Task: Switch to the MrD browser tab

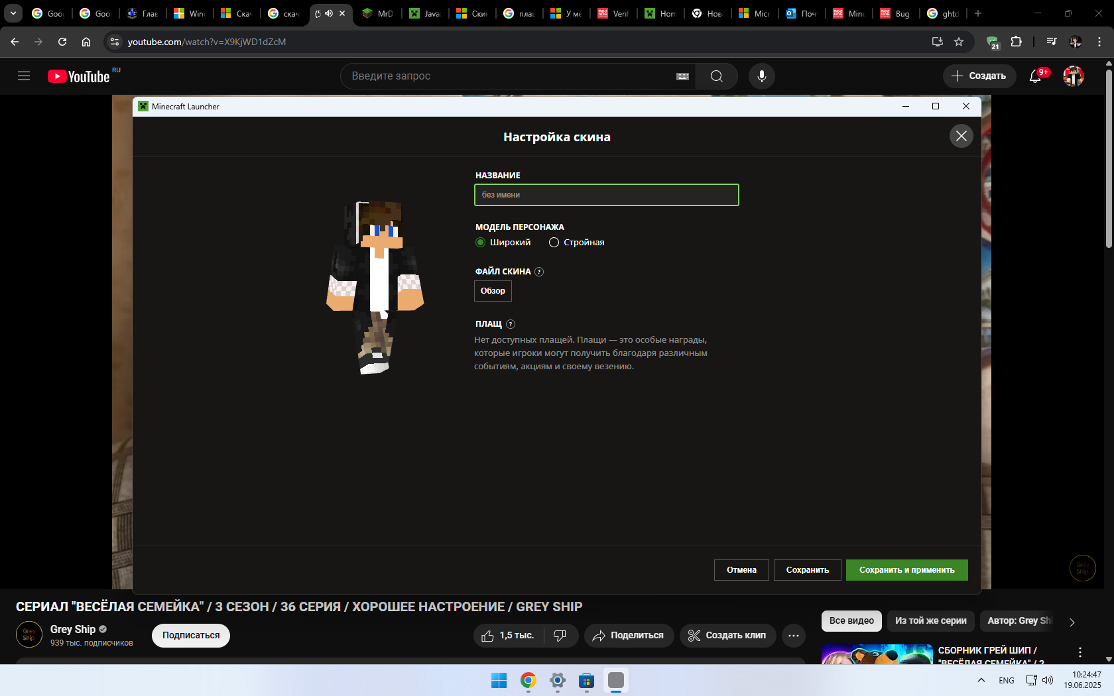Action: [x=378, y=13]
